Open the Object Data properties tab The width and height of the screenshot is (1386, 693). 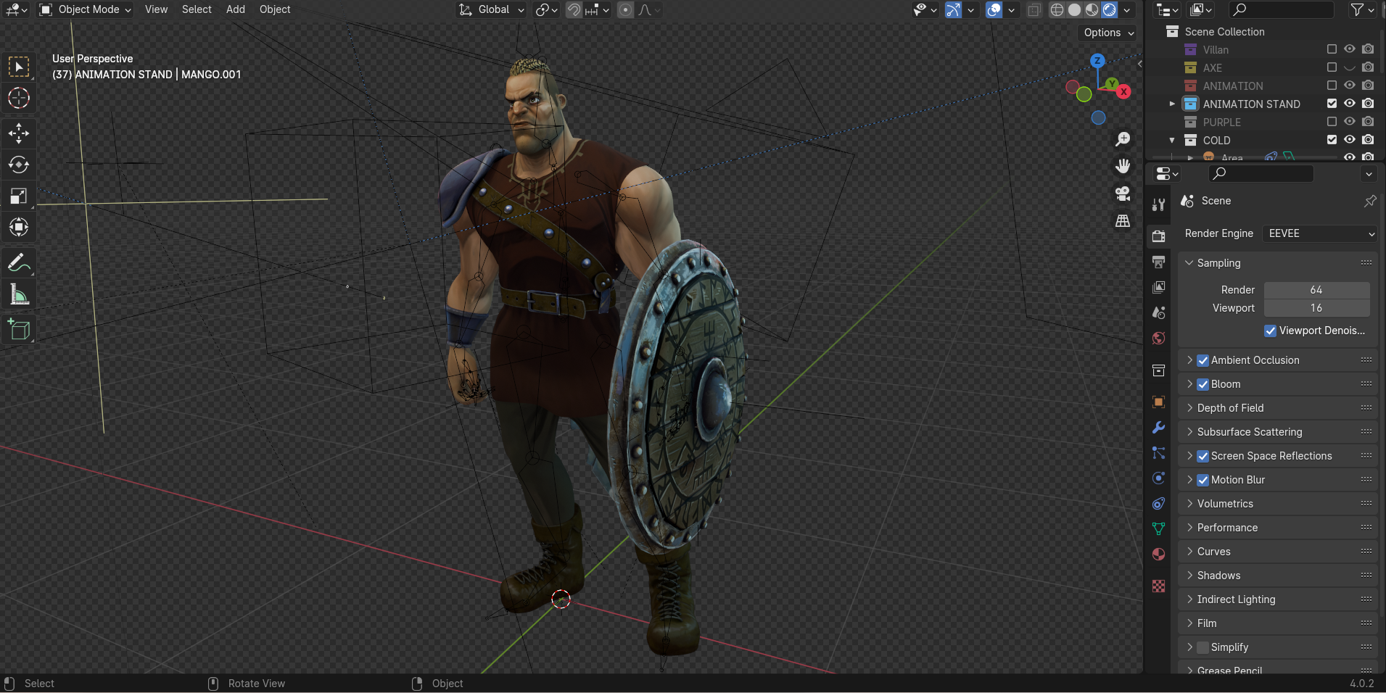(1159, 528)
